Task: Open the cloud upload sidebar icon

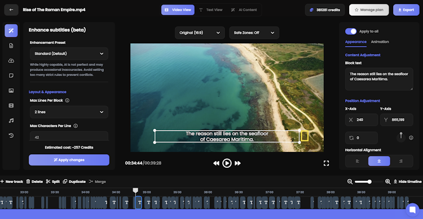Action: pyautogui.click(x=11, y=61)
